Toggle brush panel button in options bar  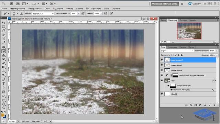(x=21, y=13)
